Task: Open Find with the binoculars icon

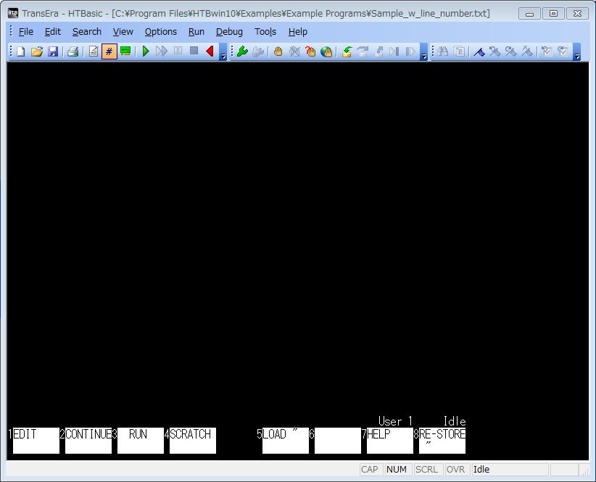Action: [x=442, y=51]
